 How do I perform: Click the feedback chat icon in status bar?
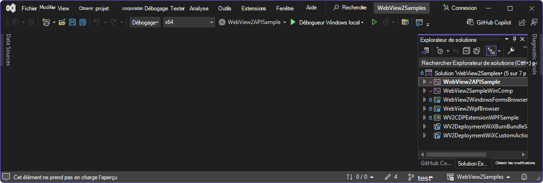[x=6, y=177]
